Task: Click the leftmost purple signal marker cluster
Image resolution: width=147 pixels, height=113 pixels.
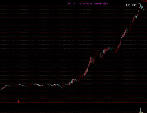Action: (69, 4)
